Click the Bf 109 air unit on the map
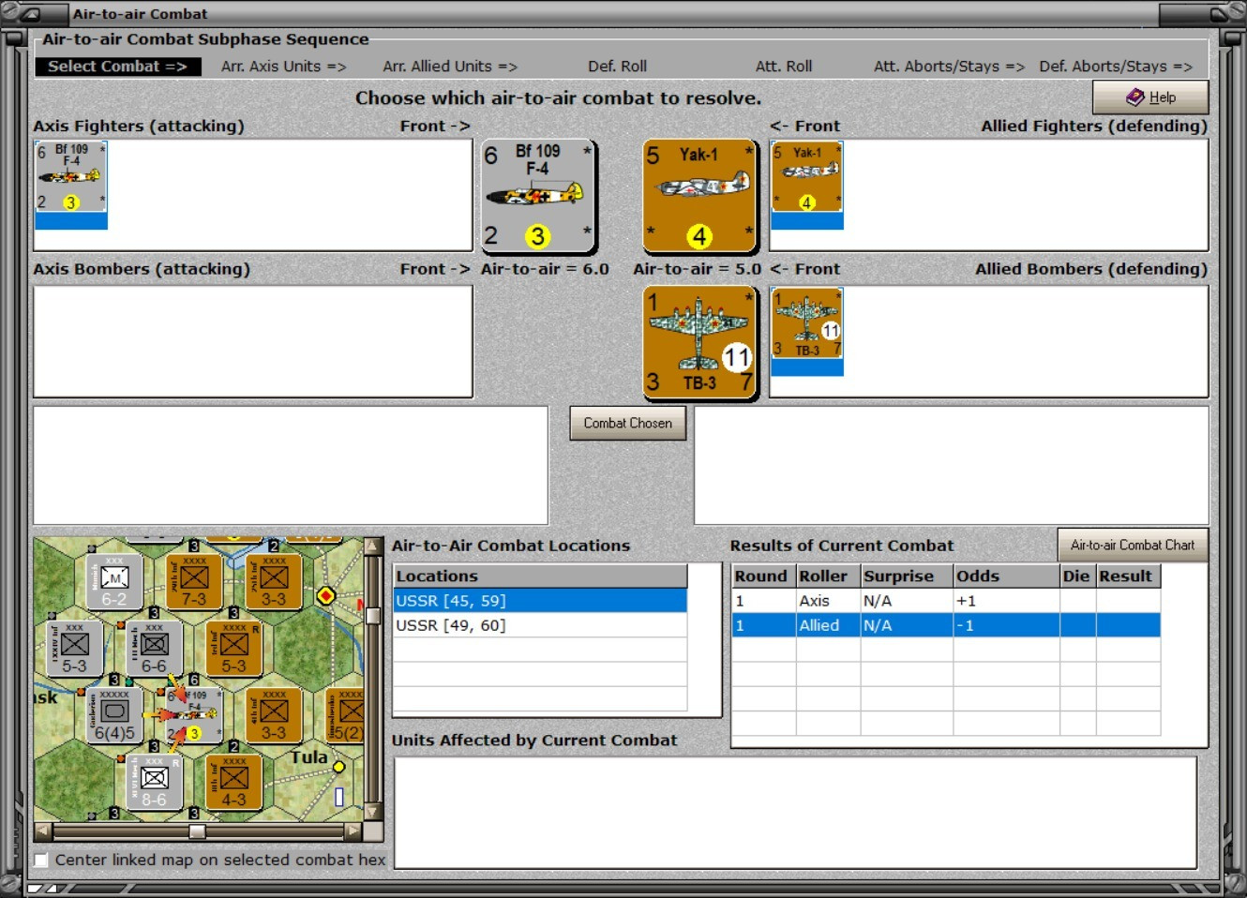 (194, 715)
